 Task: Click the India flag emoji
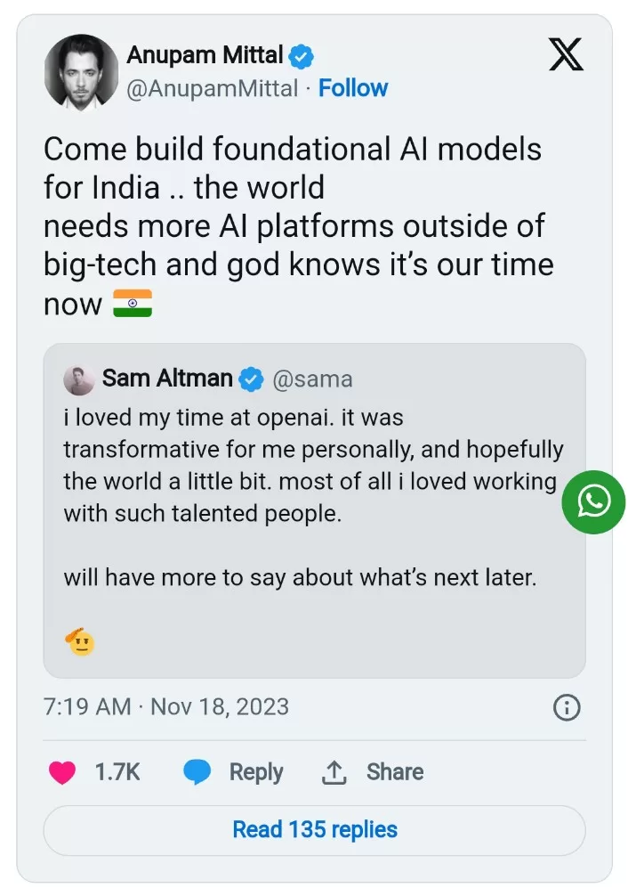pyautogui.click(x=133, y=304)
